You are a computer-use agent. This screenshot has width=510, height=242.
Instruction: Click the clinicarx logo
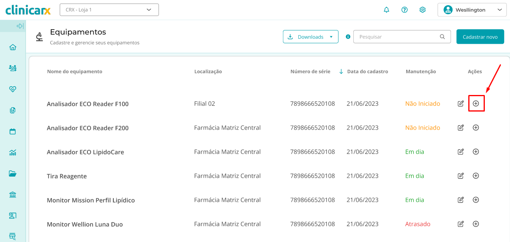pyautogui.click(x=28, y=10)
